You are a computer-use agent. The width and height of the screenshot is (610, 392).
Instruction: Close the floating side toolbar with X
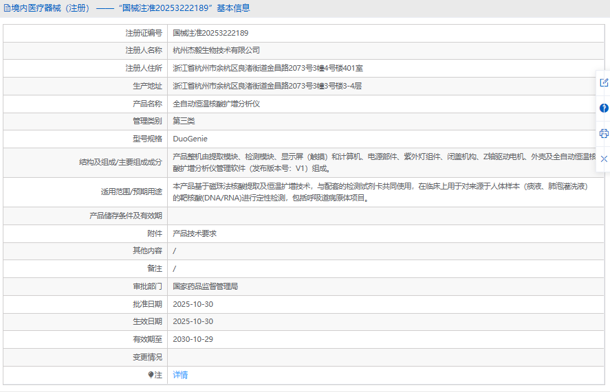(x=604, y=159)
